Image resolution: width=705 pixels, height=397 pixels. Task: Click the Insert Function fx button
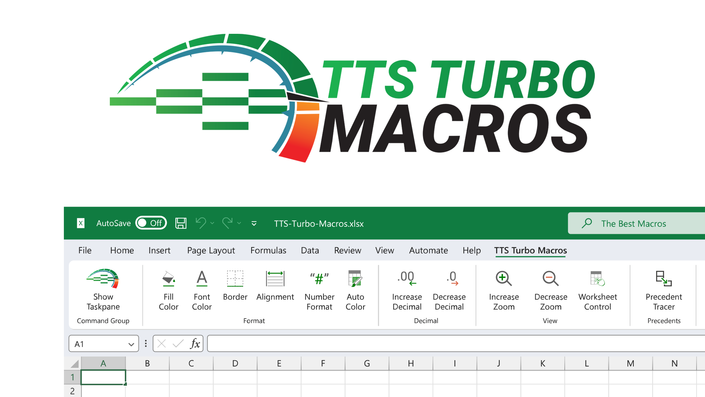click(x=195, y=344)
